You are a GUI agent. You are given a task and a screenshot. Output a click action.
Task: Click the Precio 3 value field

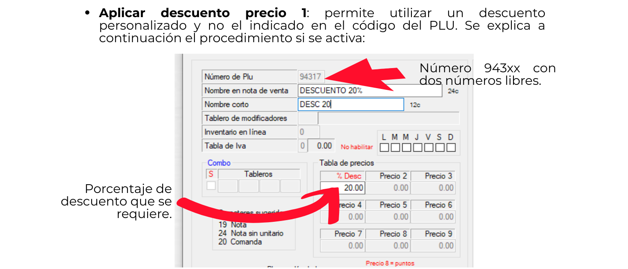pyautogui.click(x=433, y=188)
